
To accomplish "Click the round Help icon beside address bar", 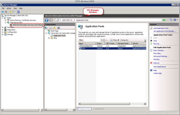I will pyautogui.click(x=175, y=20).
